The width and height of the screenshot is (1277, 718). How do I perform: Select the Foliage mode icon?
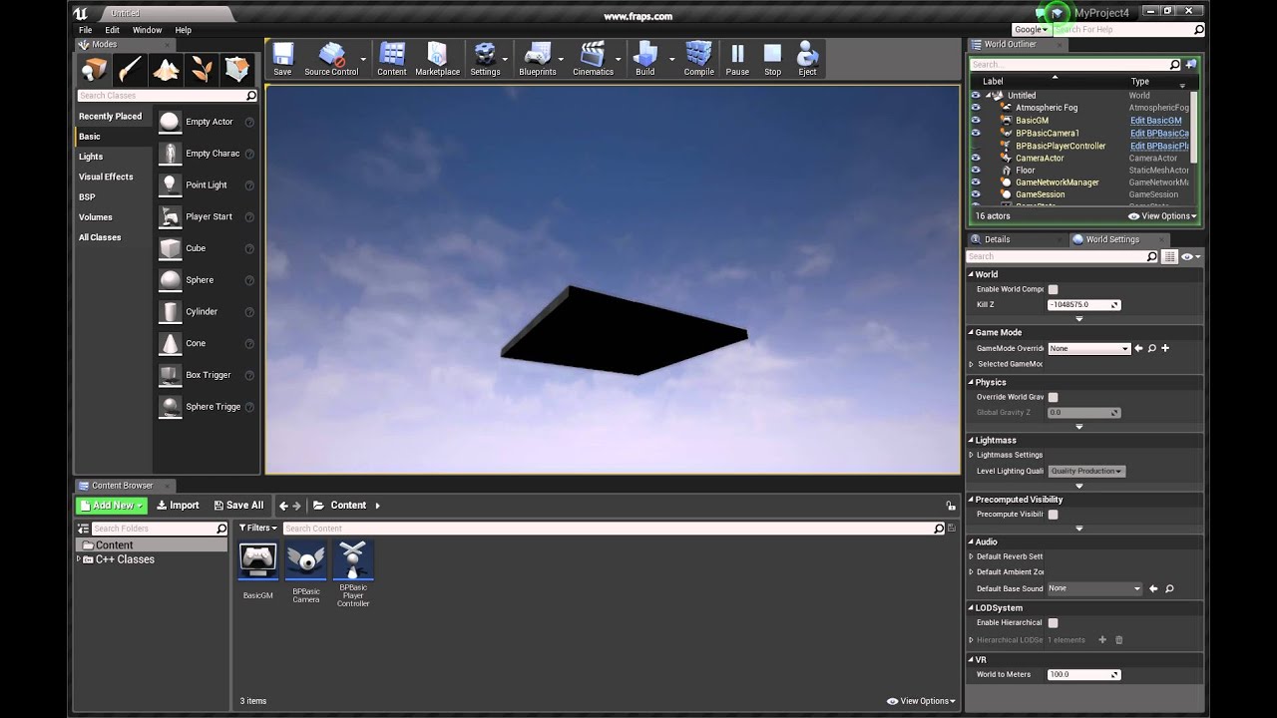(202, 69)
